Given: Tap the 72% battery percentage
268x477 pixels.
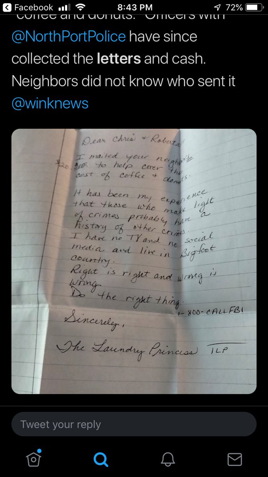Looking at the screenshot, I should click(234, 8).
